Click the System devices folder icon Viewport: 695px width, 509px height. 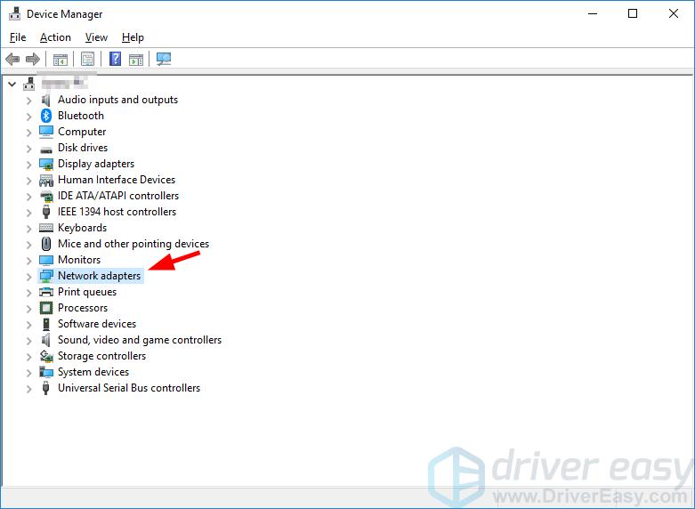(x=46, y=372)
